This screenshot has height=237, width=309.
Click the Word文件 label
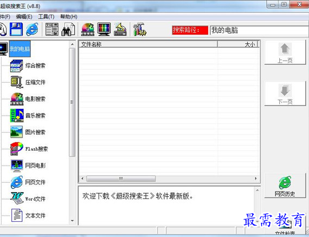coord(35,199)
